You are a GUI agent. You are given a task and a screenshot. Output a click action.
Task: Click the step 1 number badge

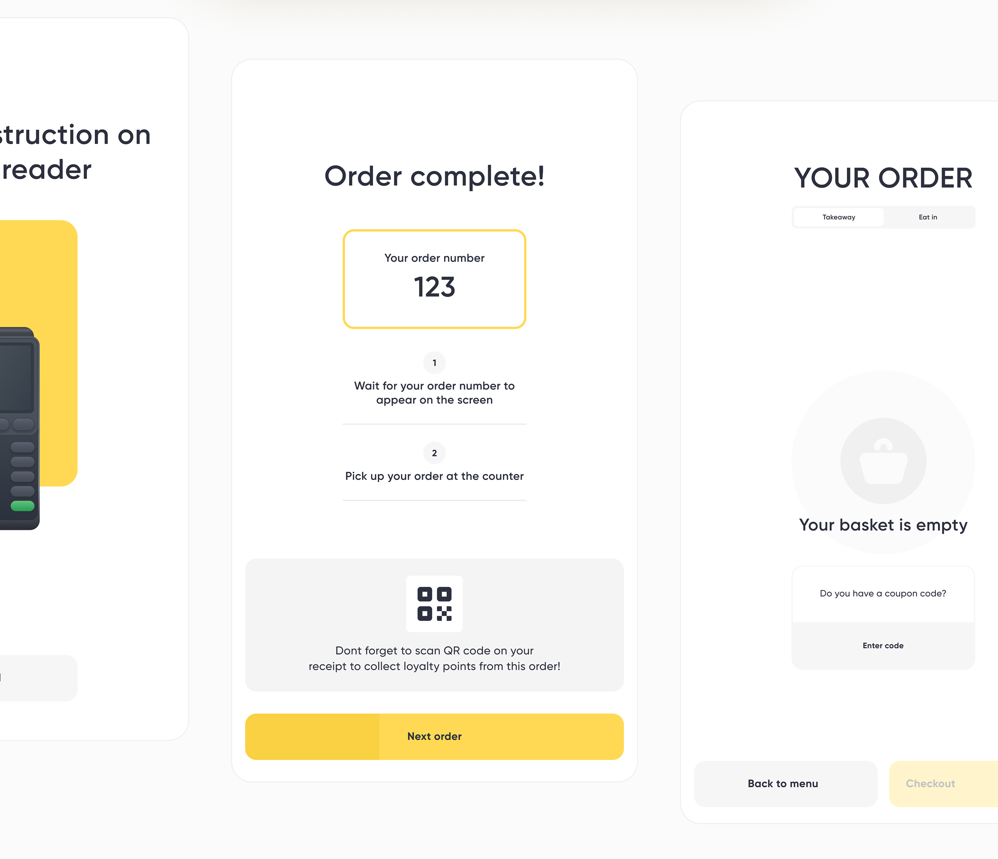[434, 363]
